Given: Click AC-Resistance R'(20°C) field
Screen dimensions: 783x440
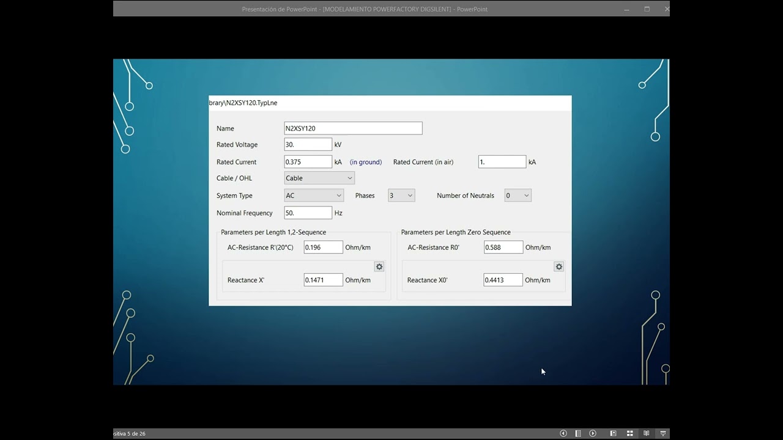Looking at the screenshot, I should [324, 248].
